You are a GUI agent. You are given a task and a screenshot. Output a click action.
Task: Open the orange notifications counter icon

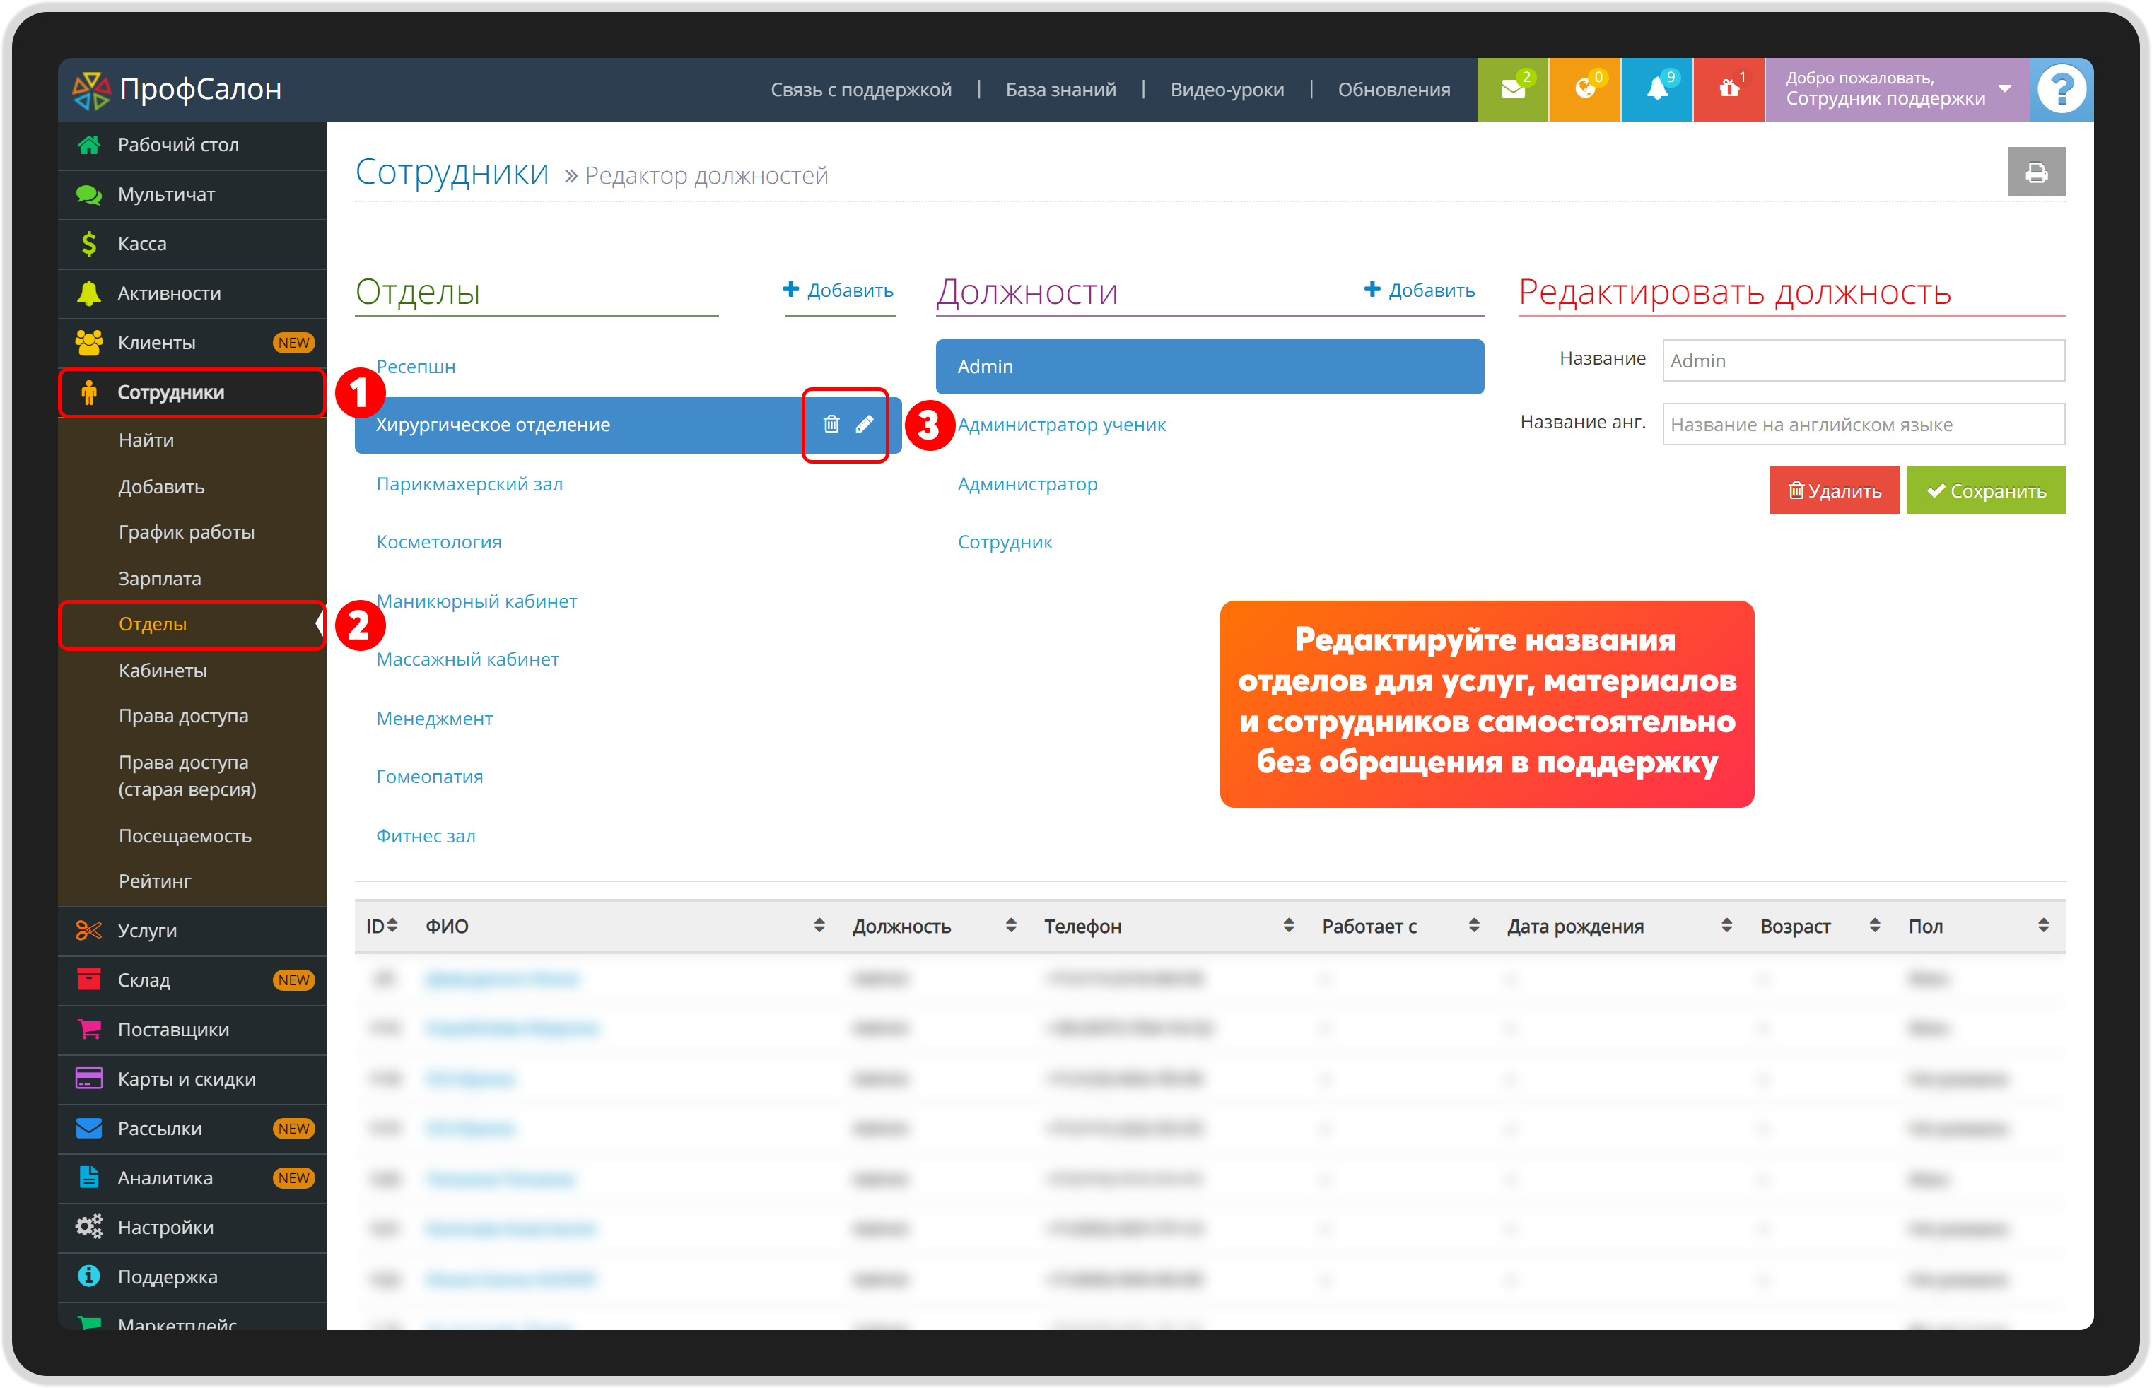click(1584, 89)
